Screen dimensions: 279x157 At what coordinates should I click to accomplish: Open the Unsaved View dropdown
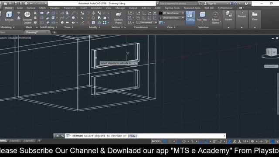coord(171,18)
